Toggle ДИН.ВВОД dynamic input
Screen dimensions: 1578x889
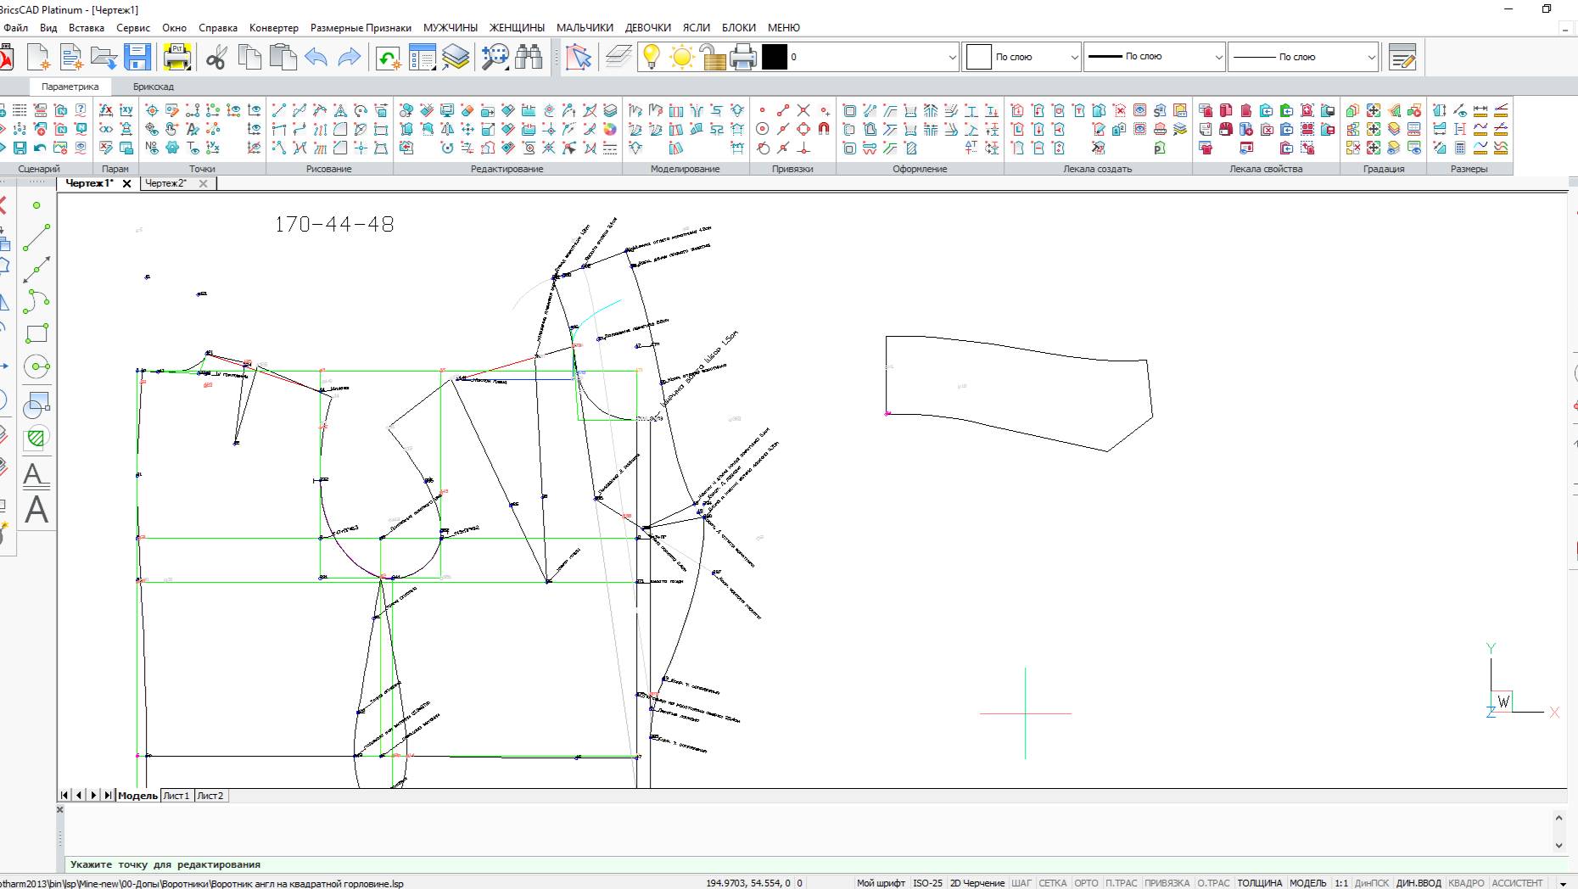point(1419,883)
